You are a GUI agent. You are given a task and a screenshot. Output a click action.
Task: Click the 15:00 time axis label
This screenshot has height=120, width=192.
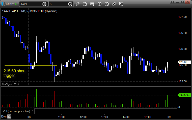tap(148, 117)
